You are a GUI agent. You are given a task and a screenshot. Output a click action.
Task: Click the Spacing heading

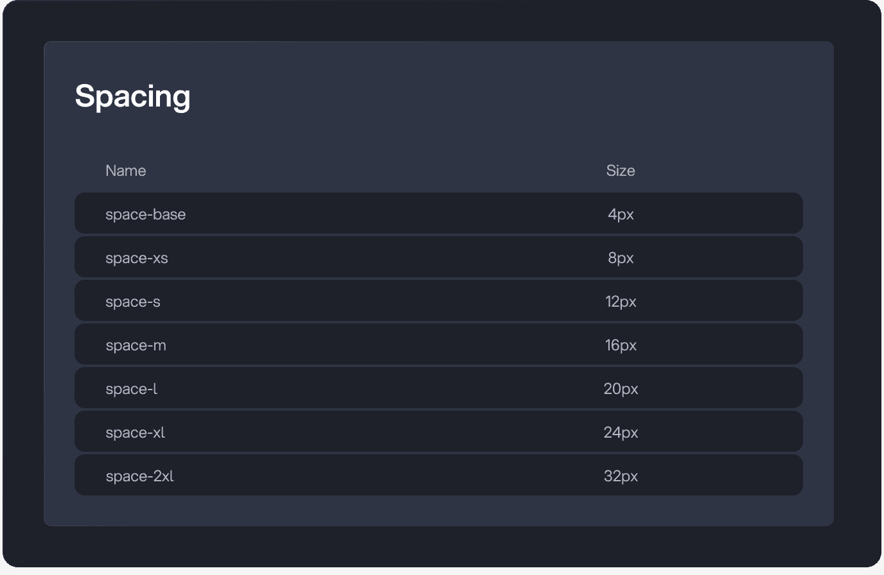tap(132, 97)
